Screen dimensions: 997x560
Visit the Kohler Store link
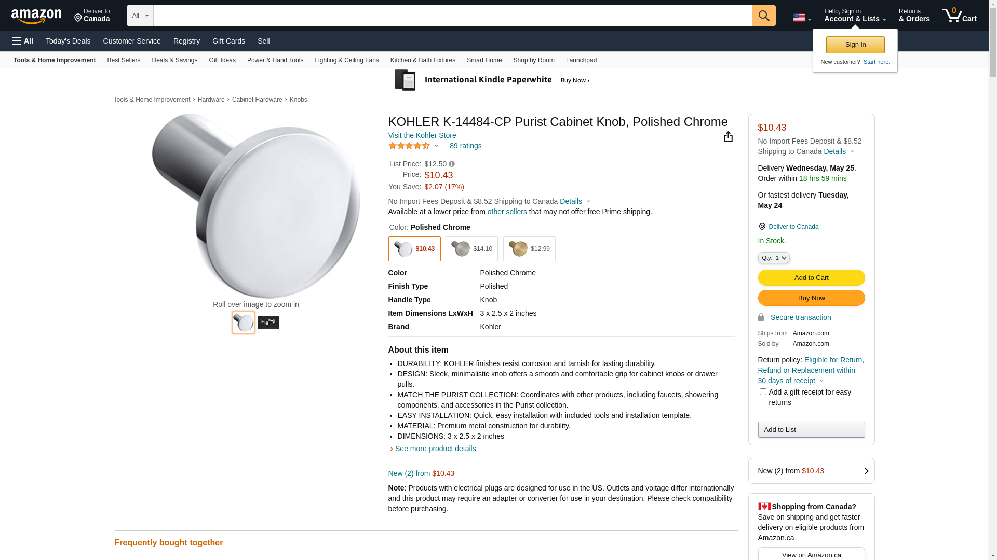pos(422,135)
